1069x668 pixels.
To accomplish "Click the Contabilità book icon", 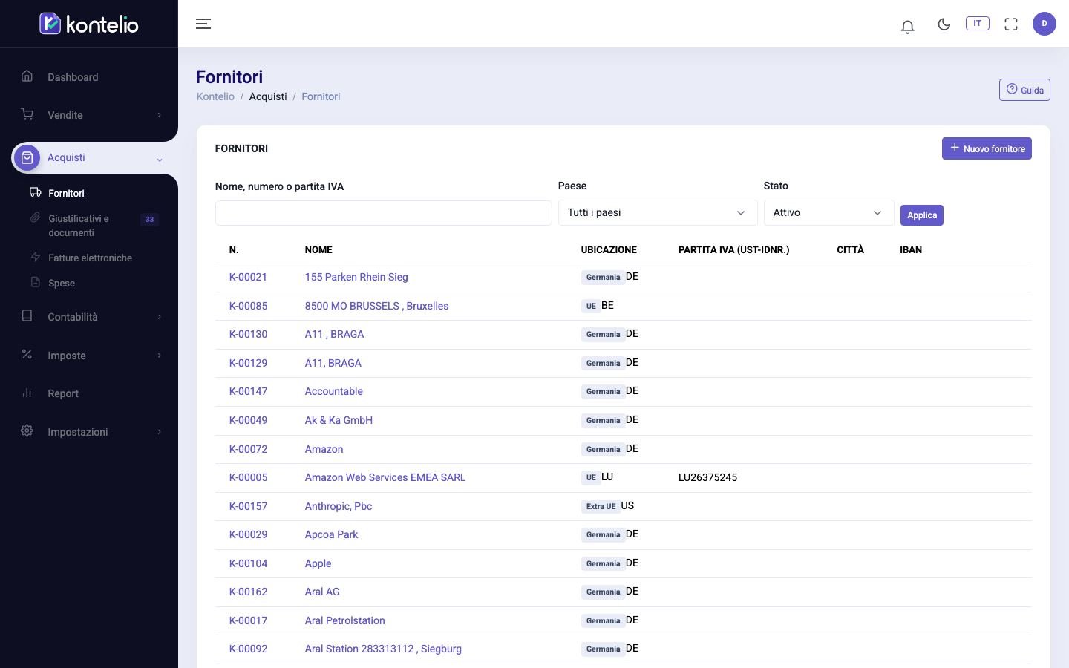I will pos(27,316).
